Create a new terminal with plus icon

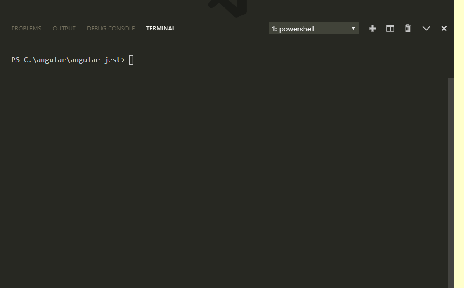tap(373, 29)
